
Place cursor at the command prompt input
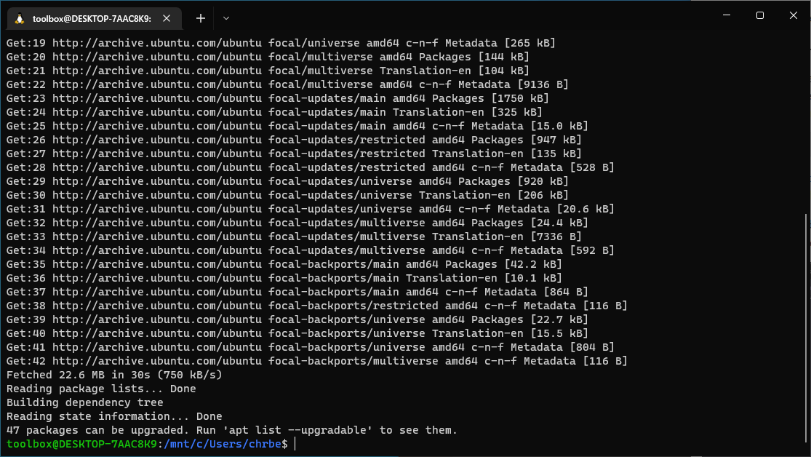[x=295, y=444]
